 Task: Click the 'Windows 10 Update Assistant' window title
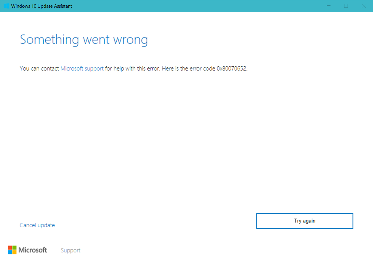[x=42, y=6]
